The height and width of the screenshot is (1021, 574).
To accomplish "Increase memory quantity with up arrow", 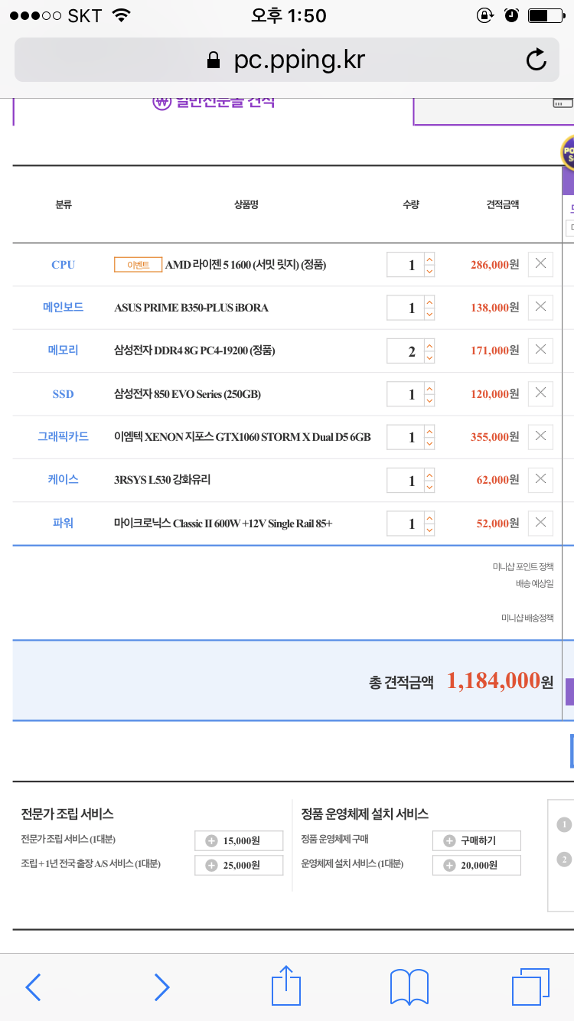I will coord(429,345).
